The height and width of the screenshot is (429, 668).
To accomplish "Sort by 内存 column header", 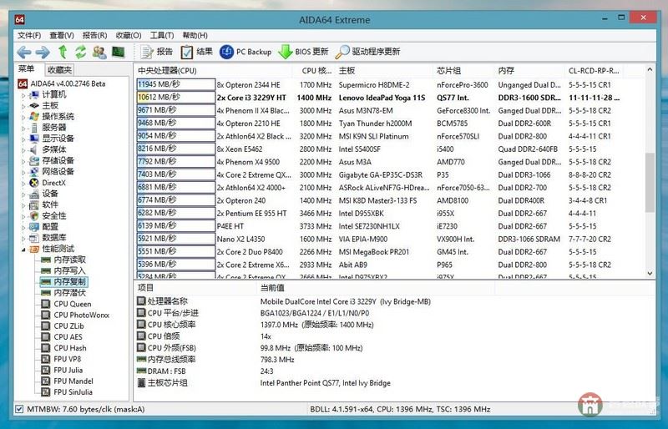I will 529,70.
